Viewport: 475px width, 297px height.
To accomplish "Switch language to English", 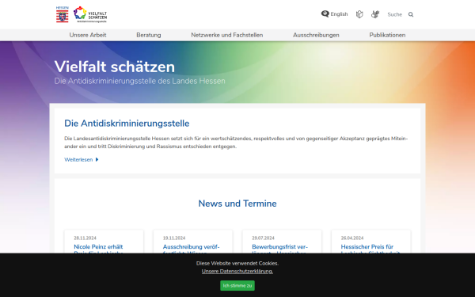I will [x=334, y=14].
